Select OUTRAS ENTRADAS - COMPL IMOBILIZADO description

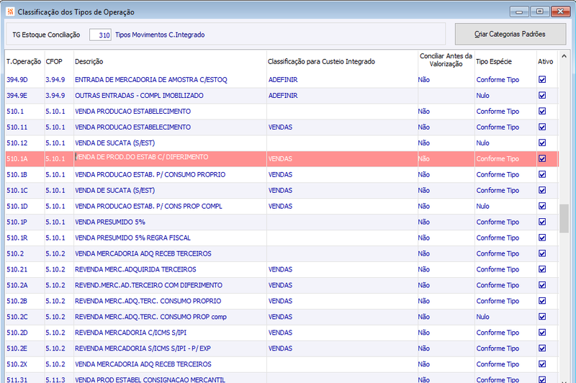139,96
